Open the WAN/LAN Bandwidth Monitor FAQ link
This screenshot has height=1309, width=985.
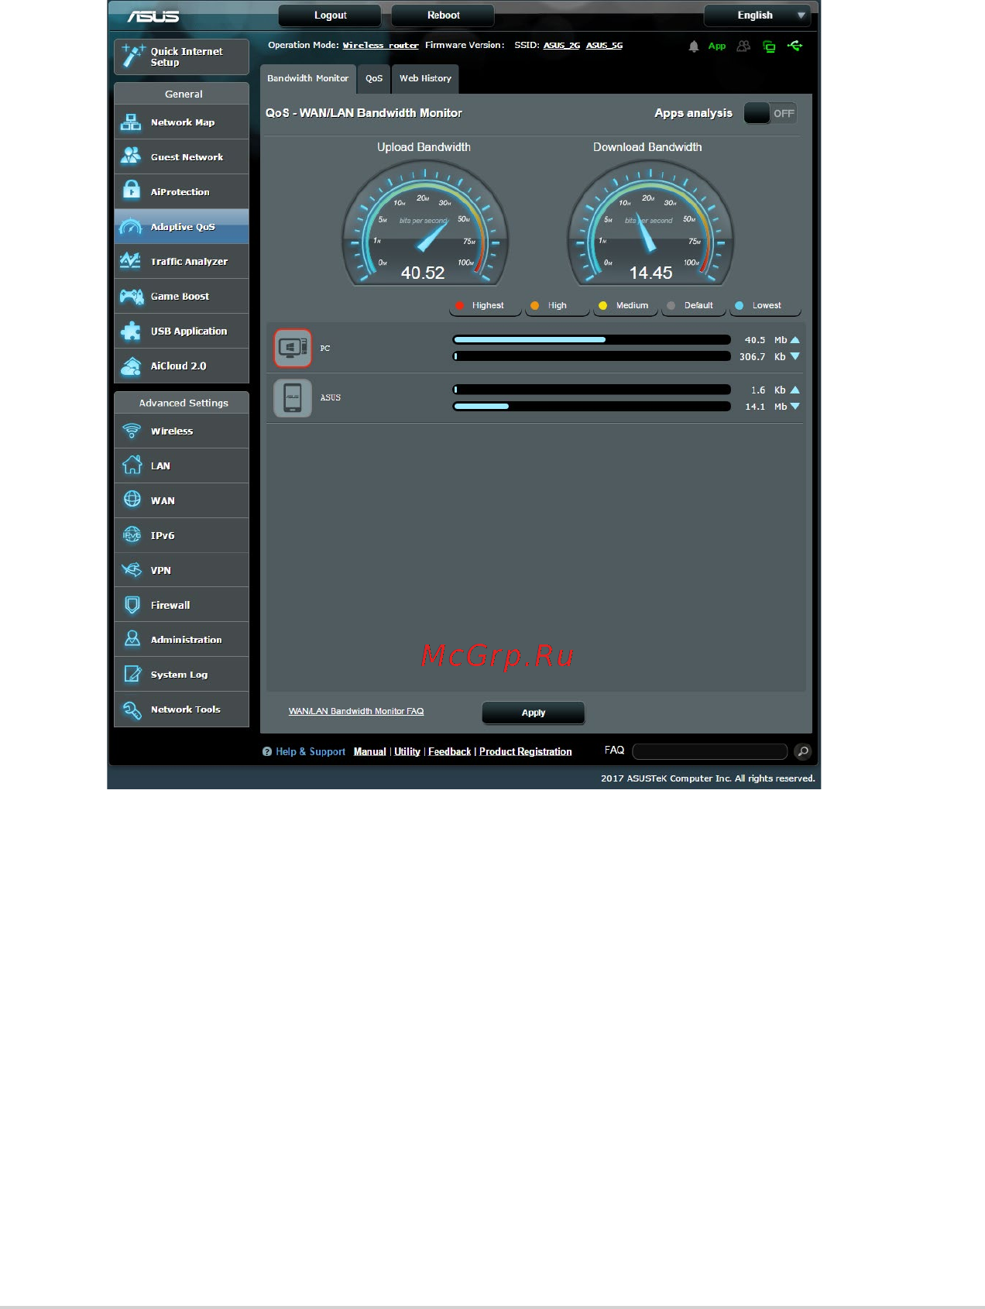click(356, 711)
